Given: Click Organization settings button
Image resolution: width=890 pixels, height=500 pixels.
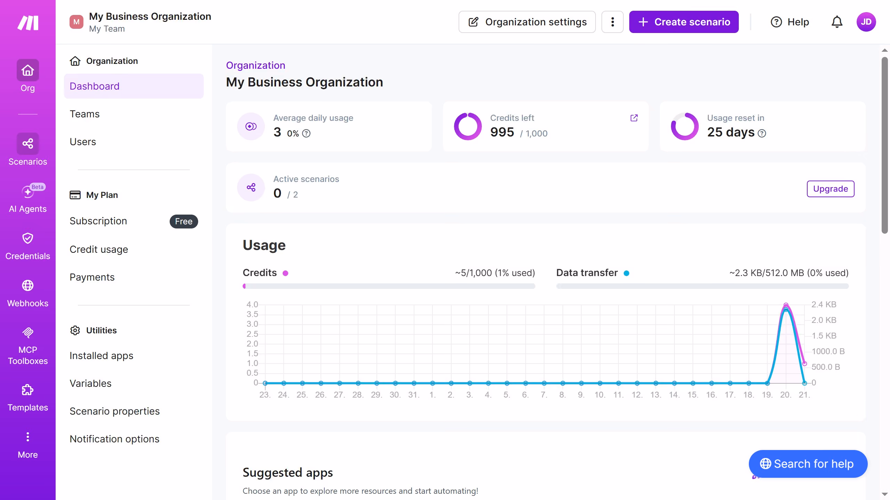Looking at the screenshot, I should [527, 22].
